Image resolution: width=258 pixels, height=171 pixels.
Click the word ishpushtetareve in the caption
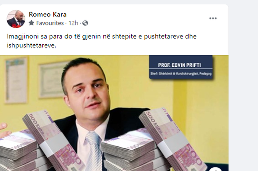click(31, 45)
